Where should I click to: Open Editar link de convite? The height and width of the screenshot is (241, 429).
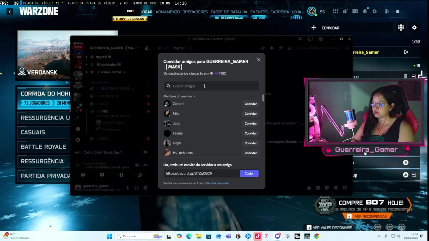[x=217, y=183]
